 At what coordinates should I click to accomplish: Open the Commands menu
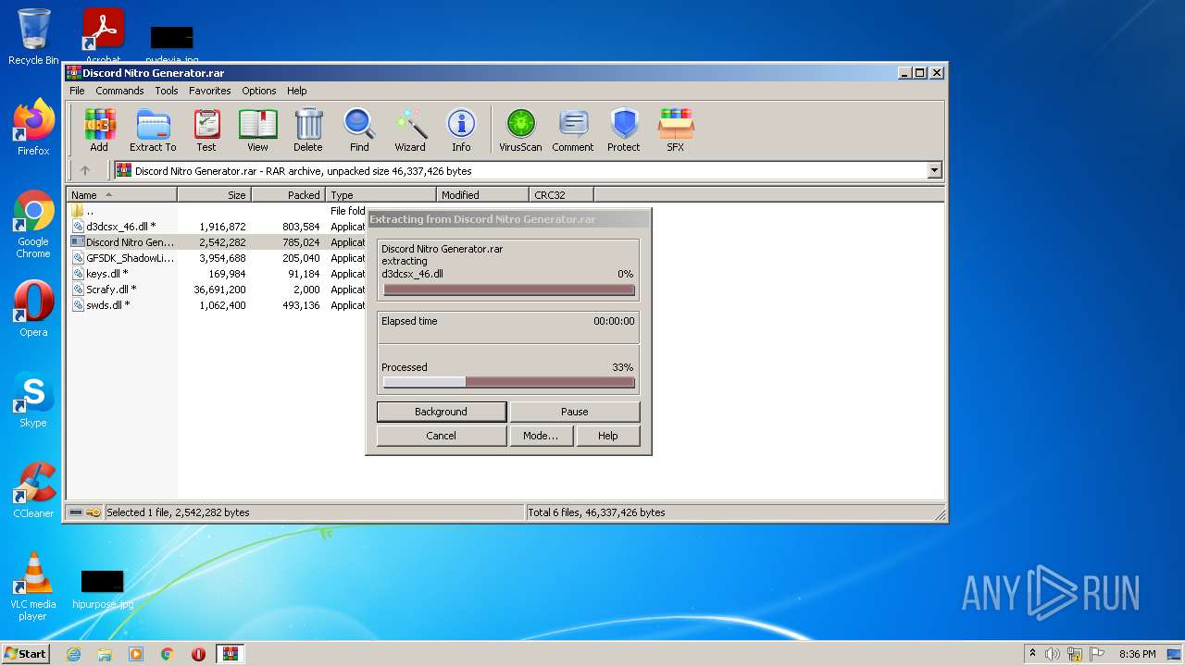coord(119,91)
